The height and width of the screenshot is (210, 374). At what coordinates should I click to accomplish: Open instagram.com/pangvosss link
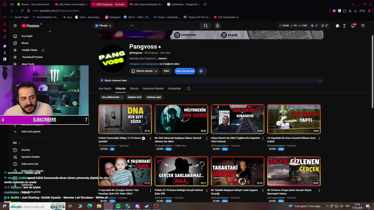144,64
